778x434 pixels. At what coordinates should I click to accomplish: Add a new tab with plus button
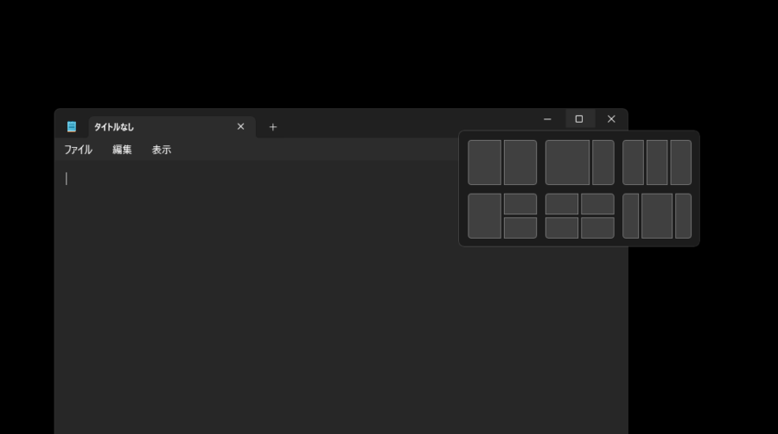click(273, 127)
